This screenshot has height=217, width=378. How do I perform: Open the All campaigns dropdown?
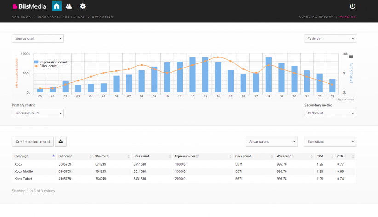(x=272, y=142)
